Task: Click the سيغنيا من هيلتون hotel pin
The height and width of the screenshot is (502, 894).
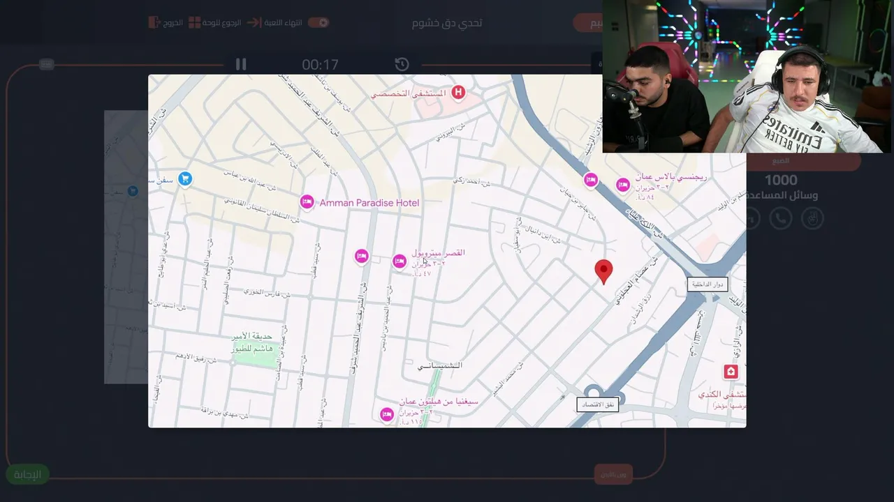Action: pyautogui.click(x=387, y=415)
